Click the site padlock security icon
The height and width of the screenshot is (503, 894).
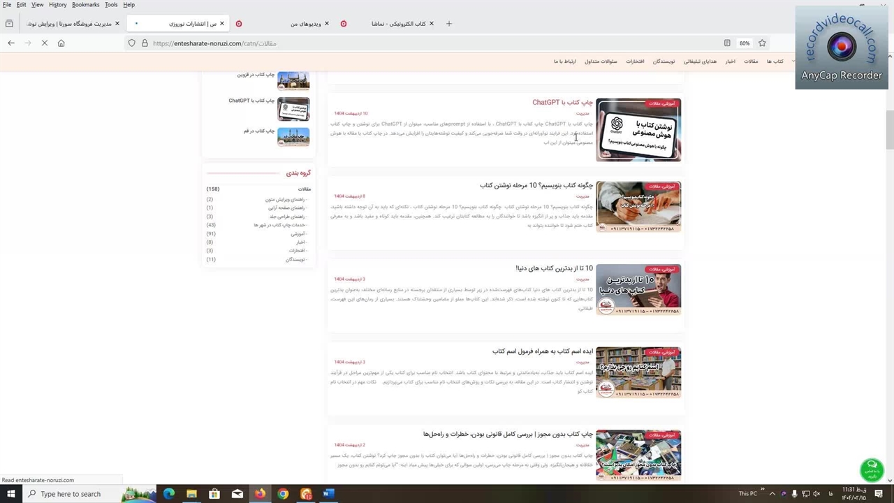[x=145, y=43]
